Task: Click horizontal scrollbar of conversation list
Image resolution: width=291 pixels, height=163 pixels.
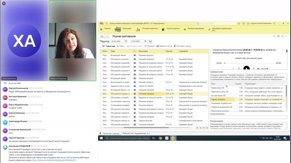Action: [146, 128]
